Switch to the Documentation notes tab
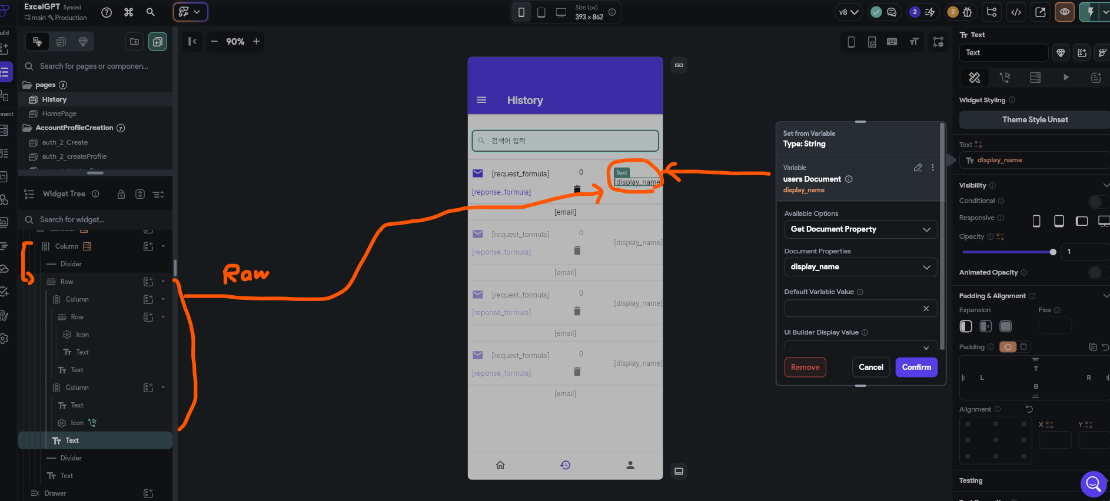Screen dimensions: 1110x501 [x=1096, y=78]
